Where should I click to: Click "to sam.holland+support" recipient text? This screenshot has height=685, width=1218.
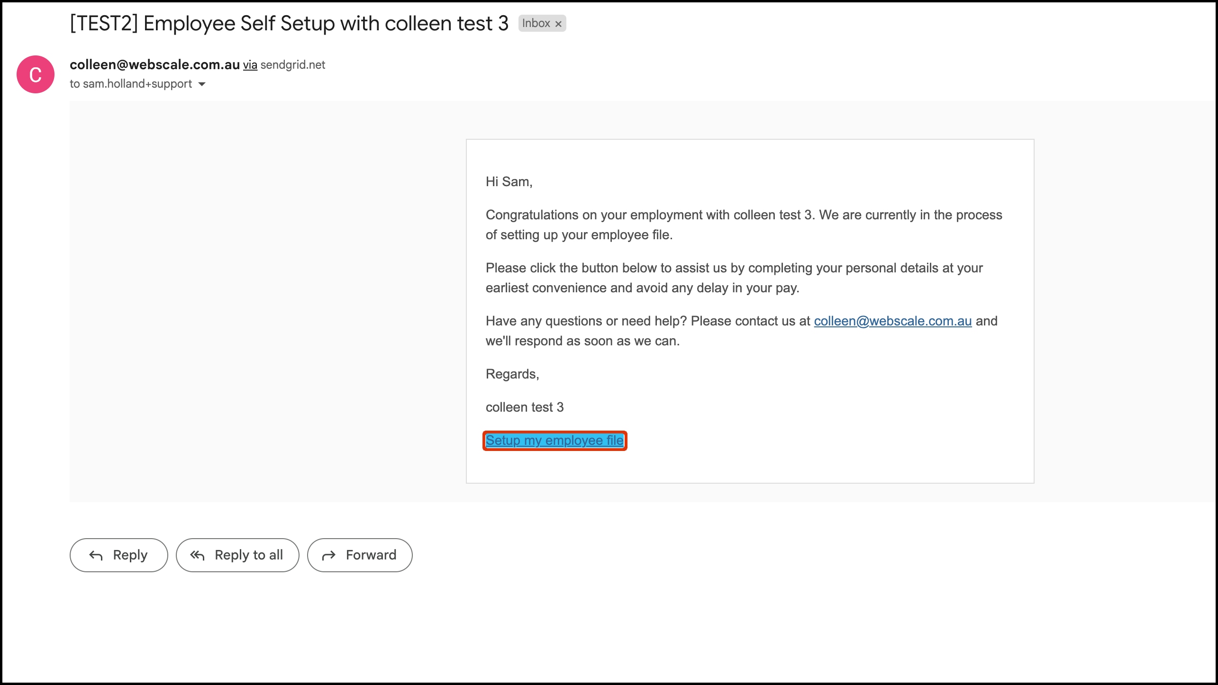tap(131, 84)
